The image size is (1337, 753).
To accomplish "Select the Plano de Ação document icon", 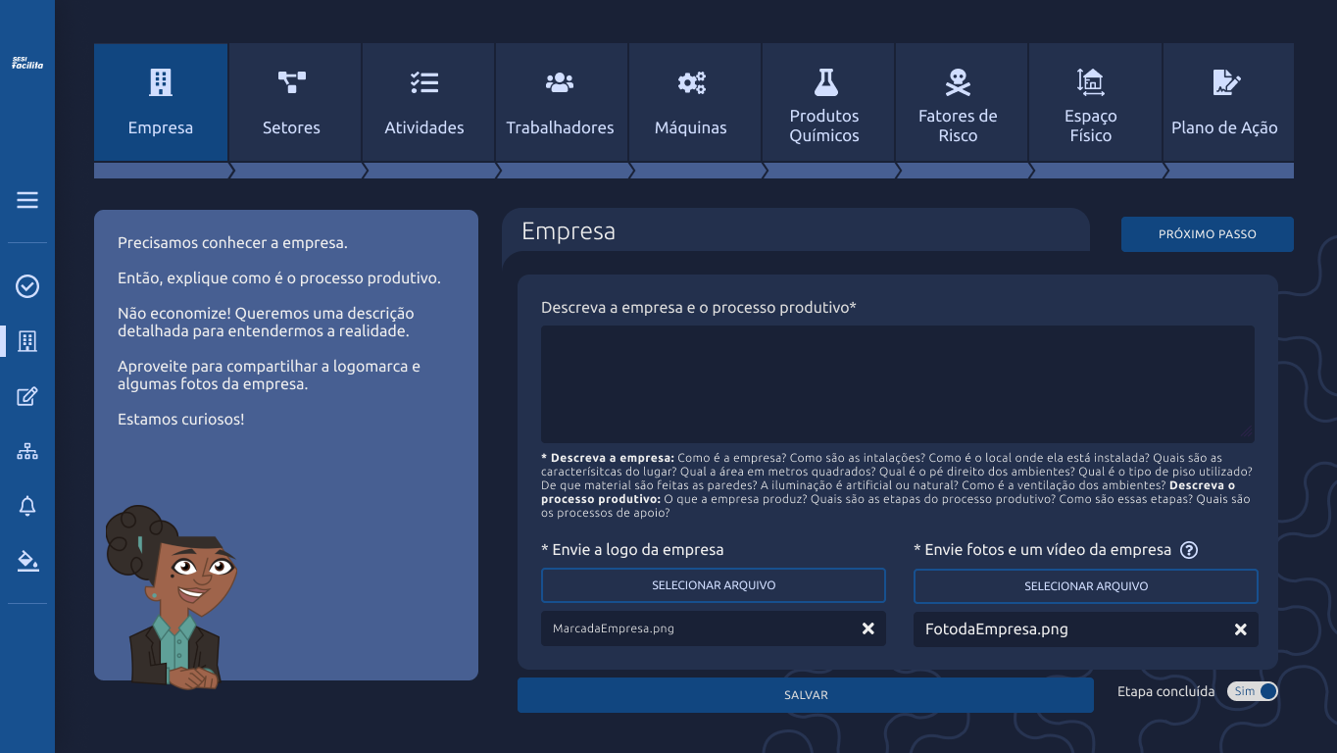I will tap(1225, 82).
